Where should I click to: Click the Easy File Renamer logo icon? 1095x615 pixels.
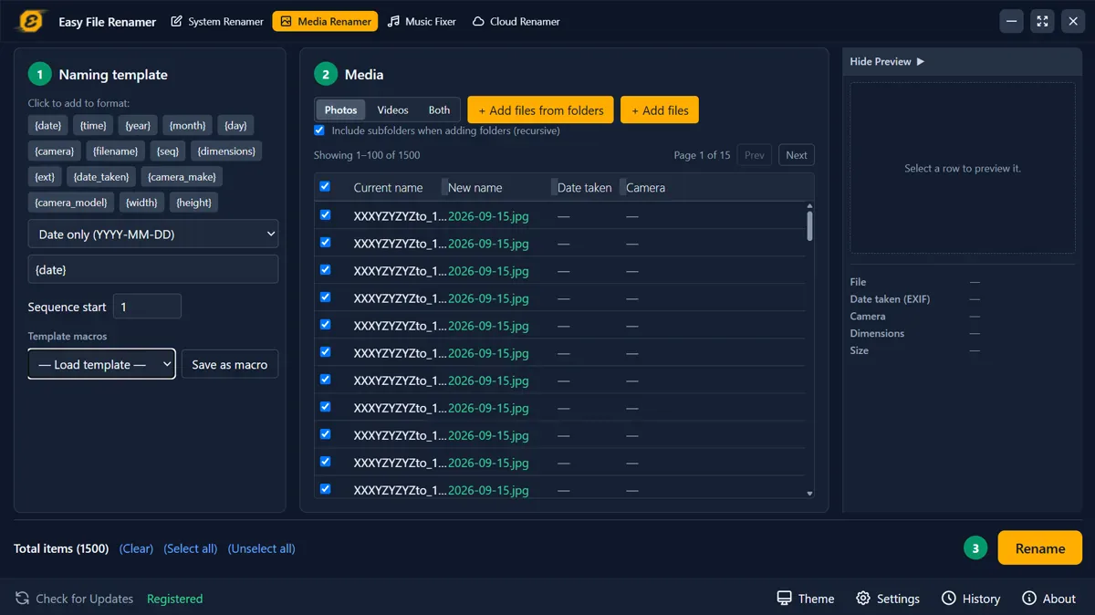[x=33, y=21]
